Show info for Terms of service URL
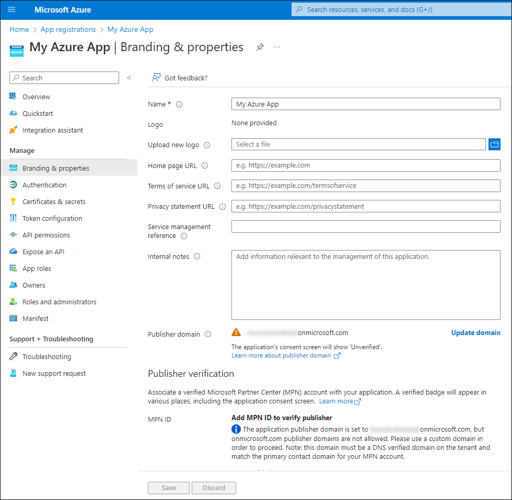The width and height of the screenshot is (512, 500). click(x=217, y=186)
